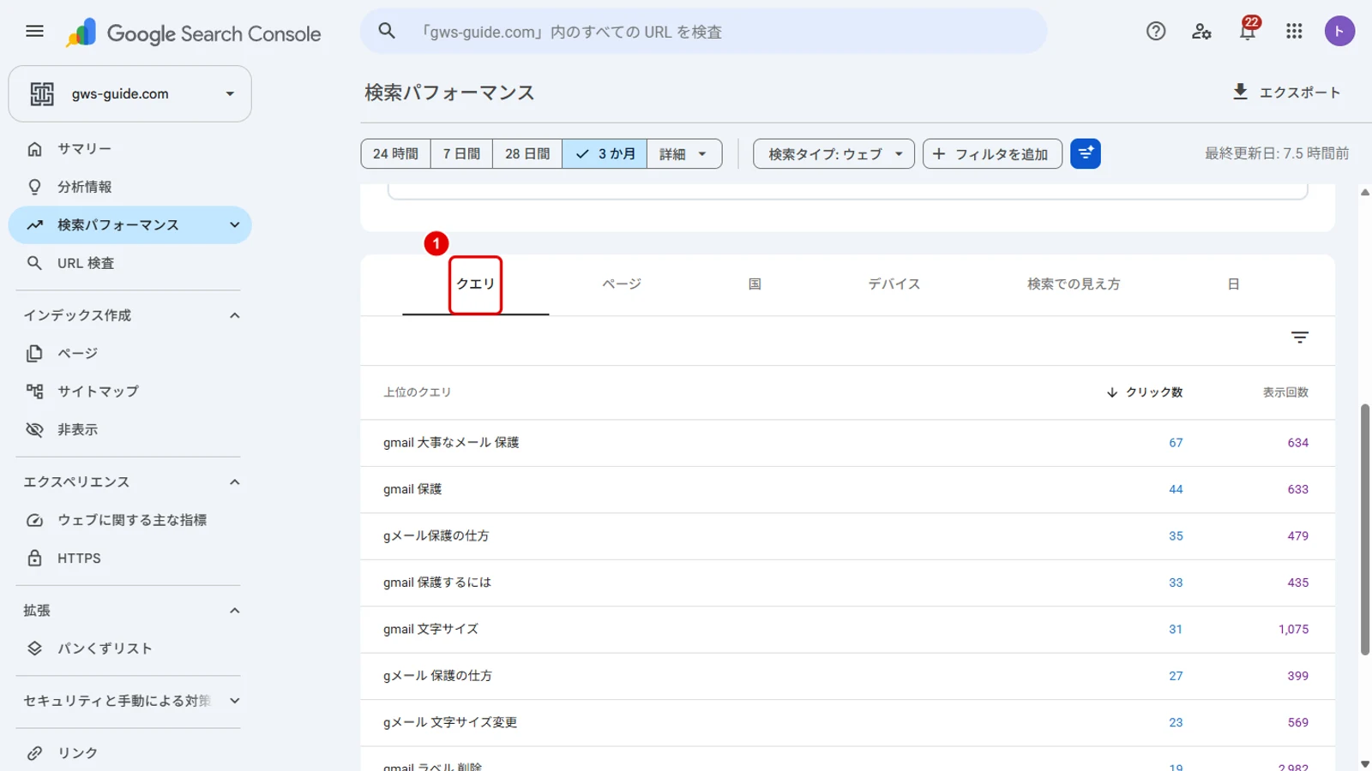The height and width of the screenshot is (771, 1372).
Task: Select the 7 日間 range
Action: coord(461,154)
